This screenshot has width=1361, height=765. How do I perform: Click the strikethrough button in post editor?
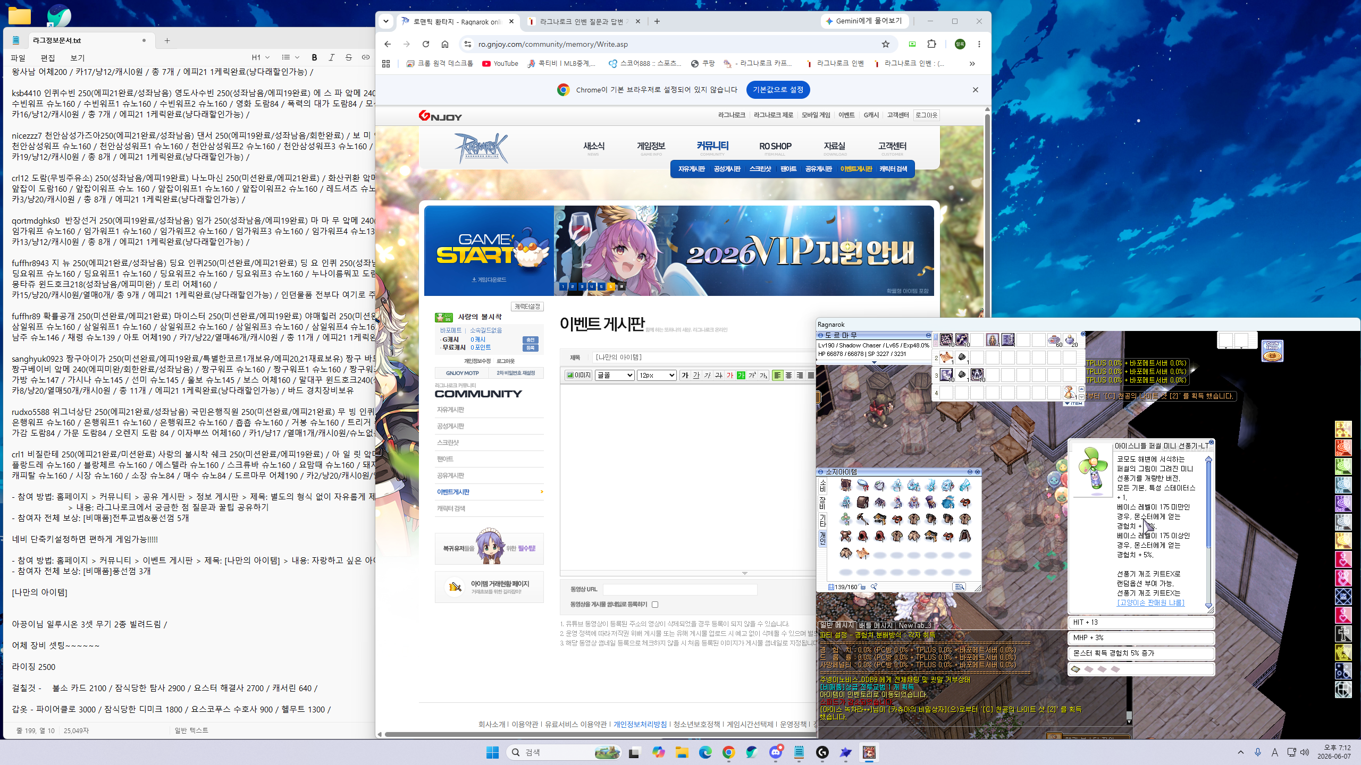coord(719,376)
